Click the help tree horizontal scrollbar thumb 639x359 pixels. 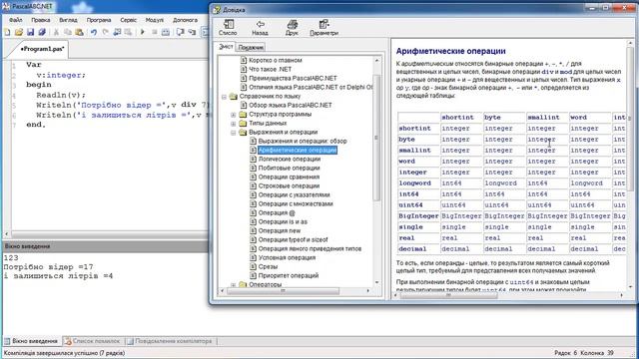(283, 290)
